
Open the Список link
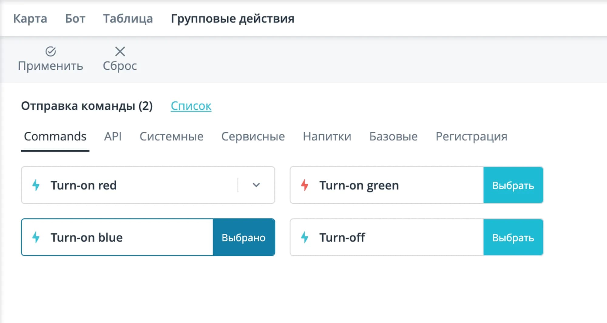coord(191,106)
